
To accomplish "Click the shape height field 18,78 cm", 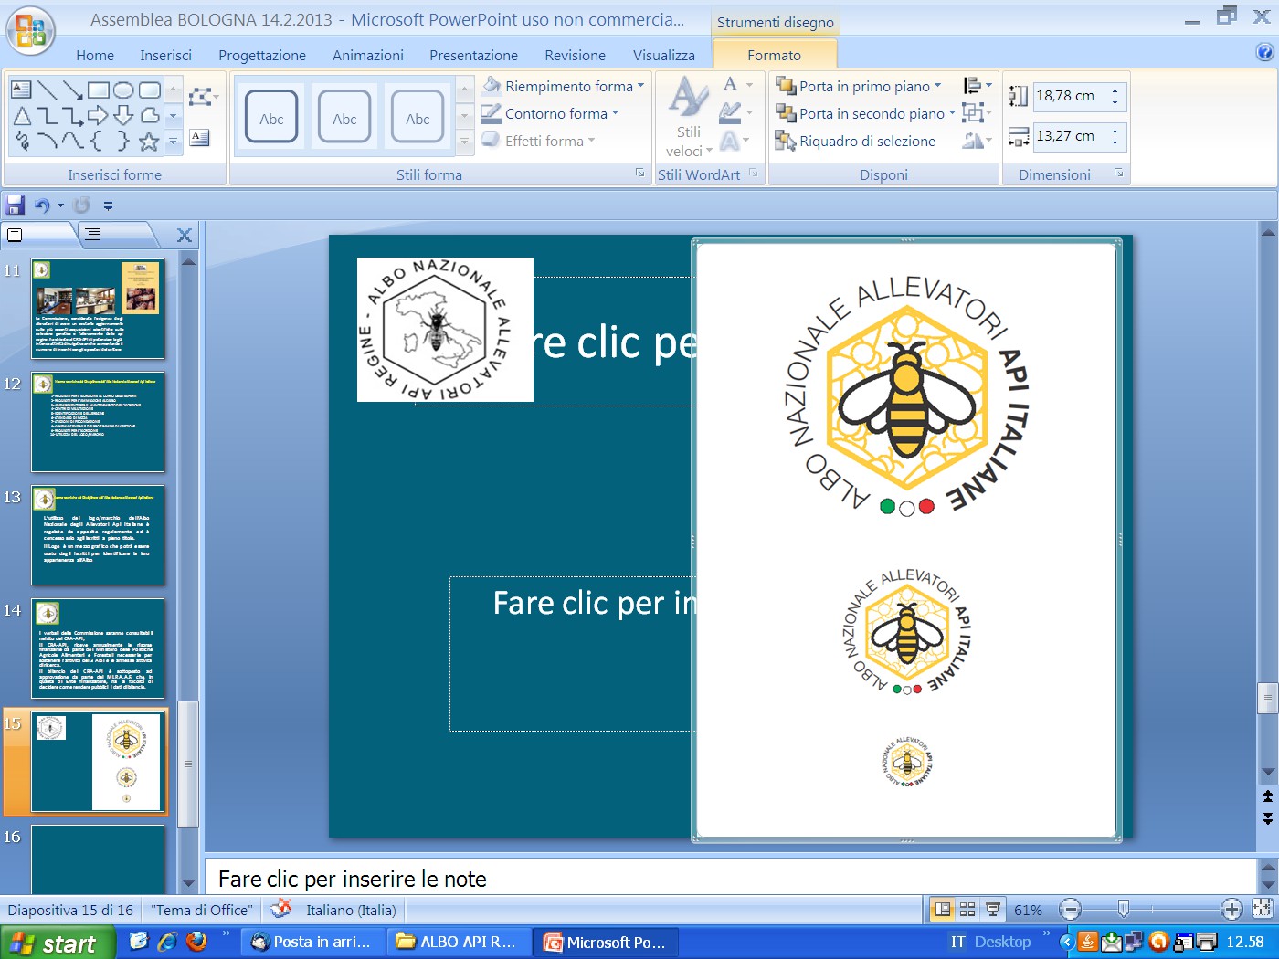I will [x=1070, y=96].
